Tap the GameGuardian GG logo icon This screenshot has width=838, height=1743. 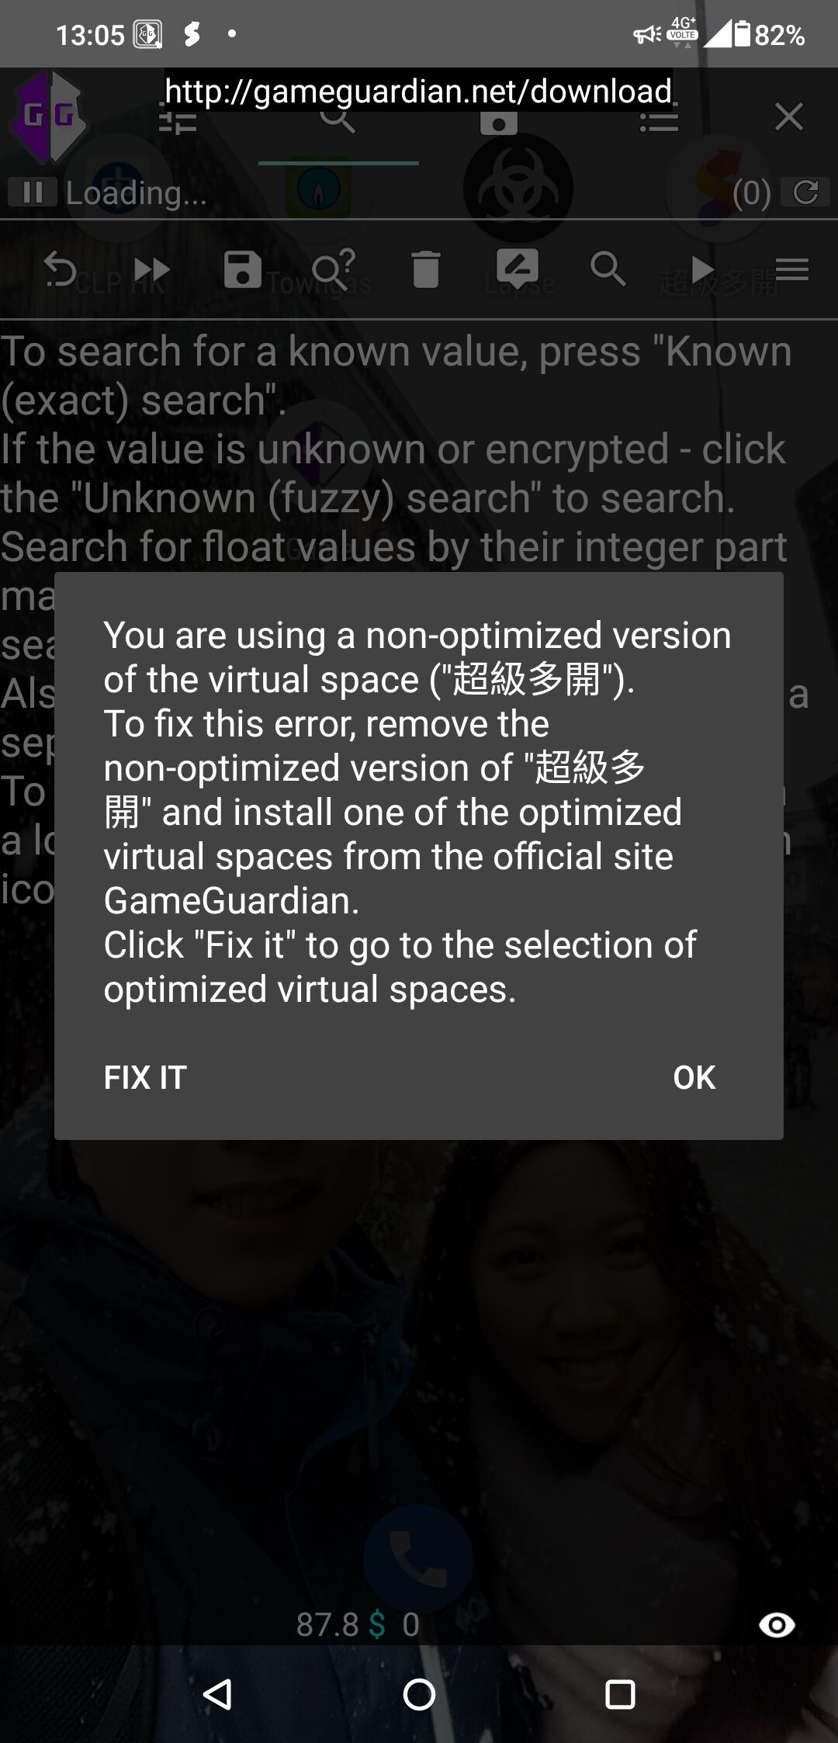[47, 115]
